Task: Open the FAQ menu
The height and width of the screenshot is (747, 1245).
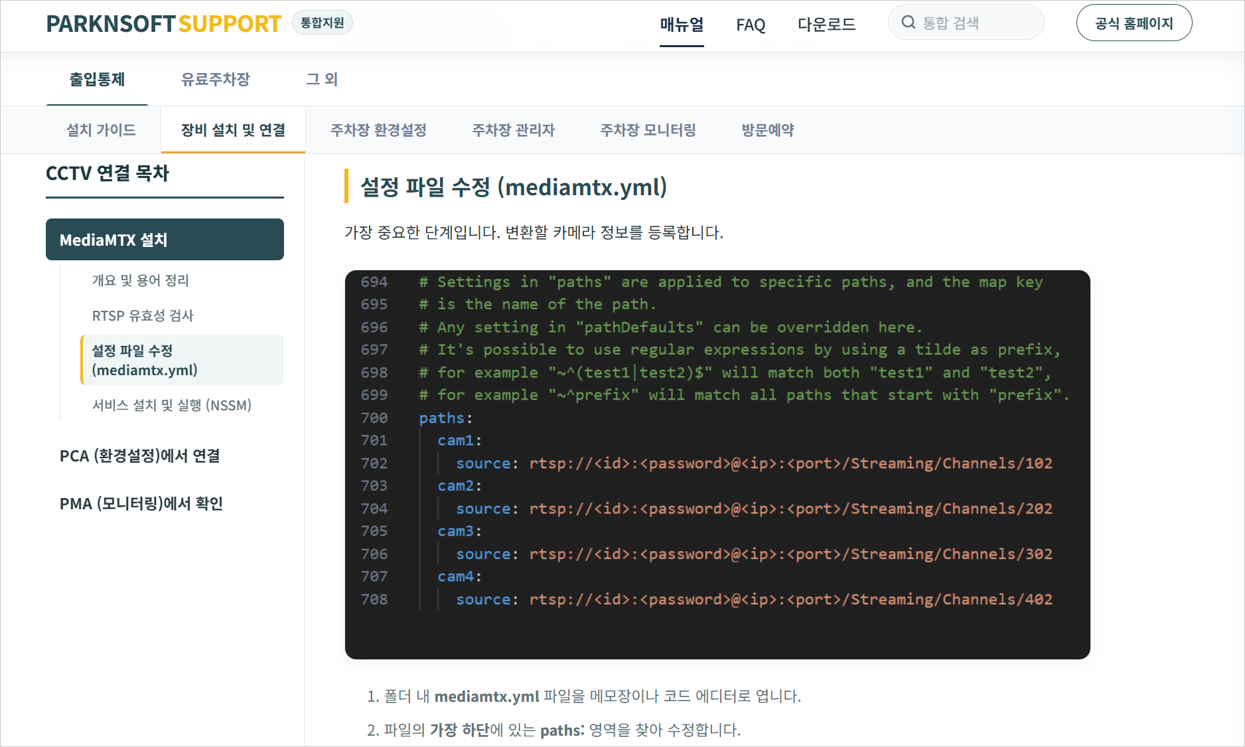Action: [751, 25]
